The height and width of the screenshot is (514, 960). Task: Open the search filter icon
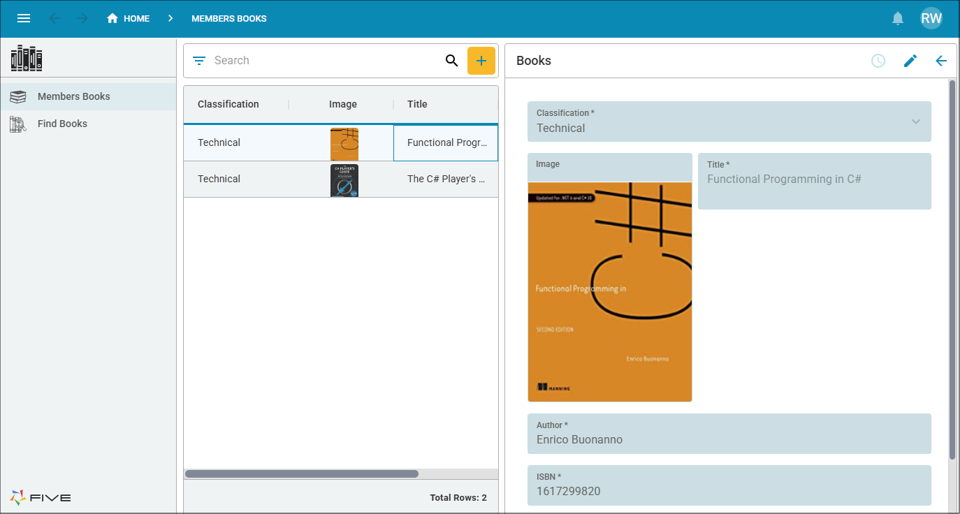(199, 61)
